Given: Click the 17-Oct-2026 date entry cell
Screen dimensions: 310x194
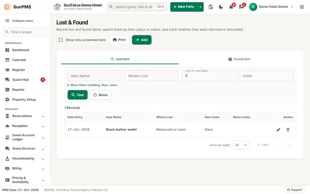Looking at the screenshot, I should (78, 130).
